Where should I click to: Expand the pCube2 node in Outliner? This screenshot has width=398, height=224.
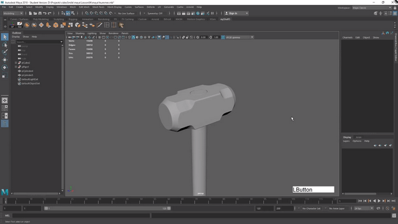point(16,63)
